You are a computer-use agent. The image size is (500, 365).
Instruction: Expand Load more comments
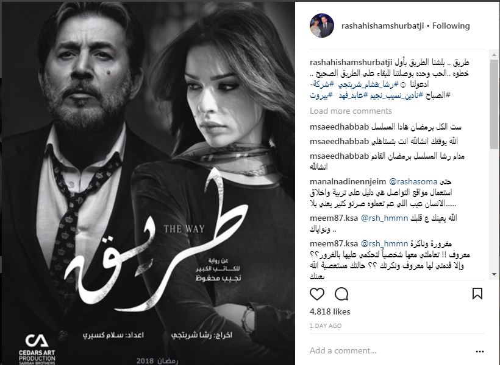(x=351, y=111)
